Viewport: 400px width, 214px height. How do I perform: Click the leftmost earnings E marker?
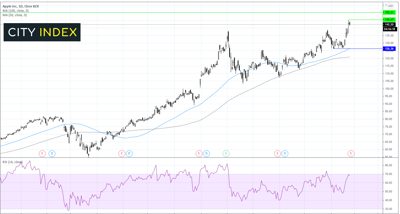[x=42, y=154]
